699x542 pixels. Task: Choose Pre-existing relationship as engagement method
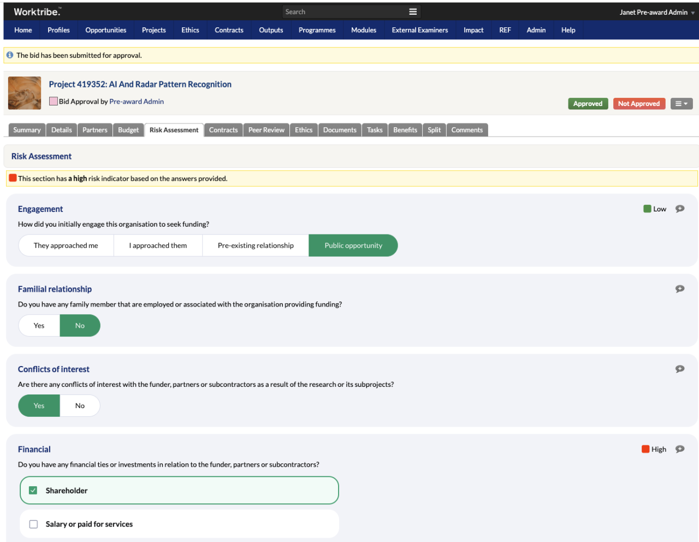(x=255, y=245)
